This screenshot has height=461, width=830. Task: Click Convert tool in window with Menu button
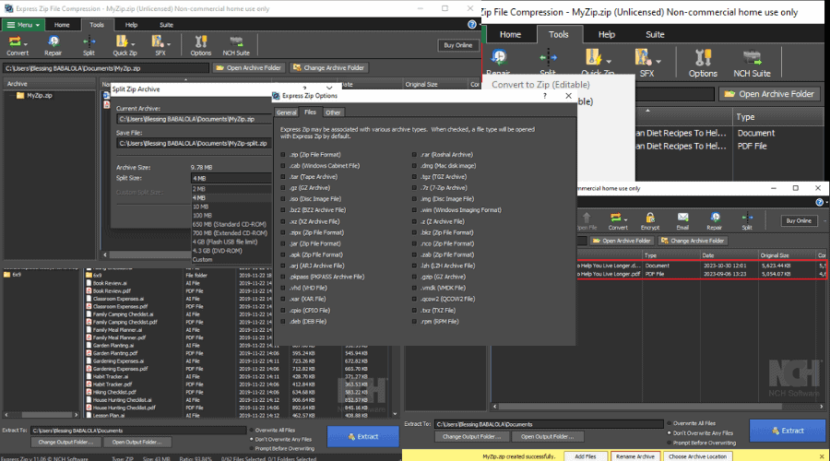[x=18, y=45]
